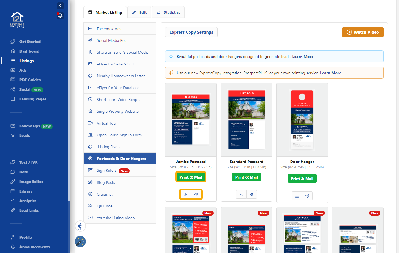Open QR Code from the listing menu

pyautogui.click(x=105, y=206)
